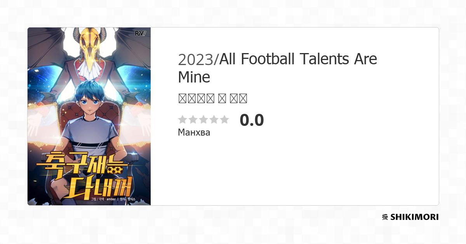Open the manhwa cover image
This screenshot has width=466, height=244.
(x=89, y=116)
